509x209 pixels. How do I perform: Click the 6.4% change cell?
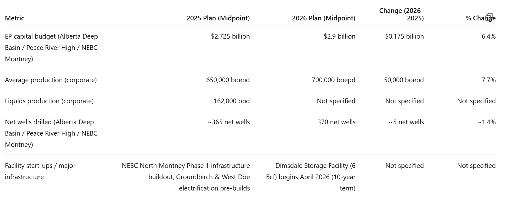(489, 36)
